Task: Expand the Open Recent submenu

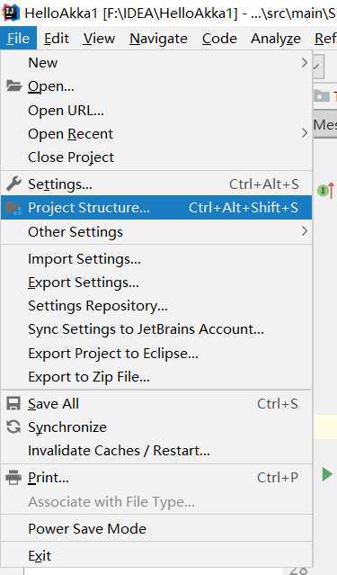Action: click(156, 134)
